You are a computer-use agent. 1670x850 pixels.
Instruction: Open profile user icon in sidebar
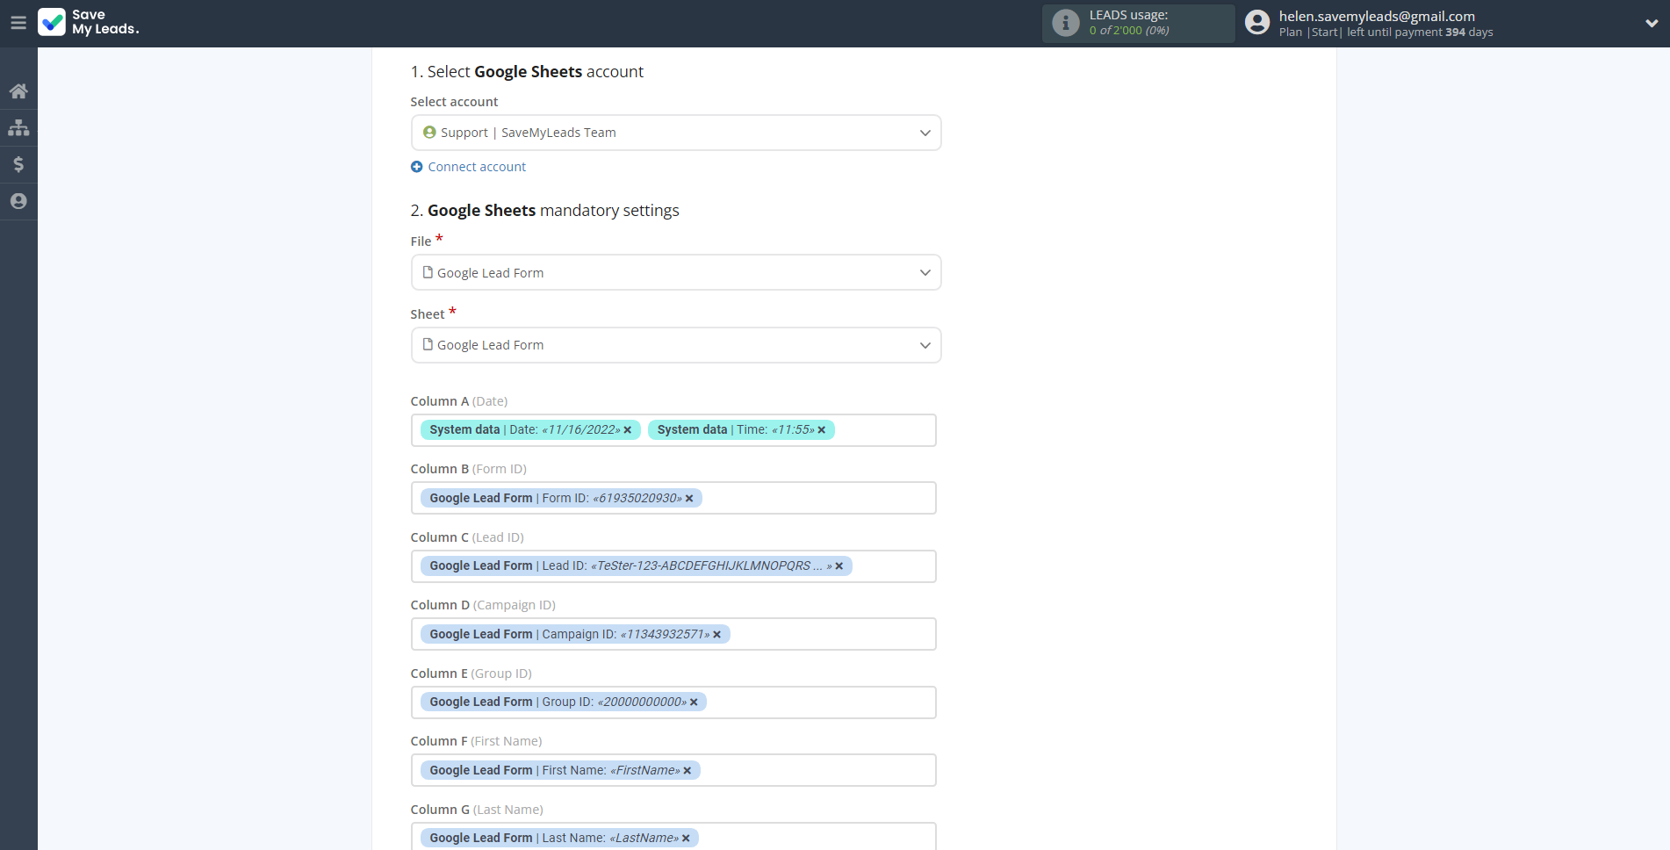(x=18, y=201)
